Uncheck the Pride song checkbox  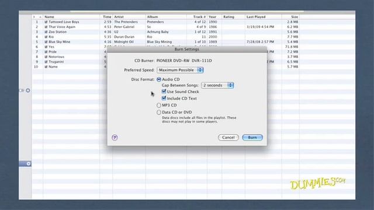[x=46, y=52]
